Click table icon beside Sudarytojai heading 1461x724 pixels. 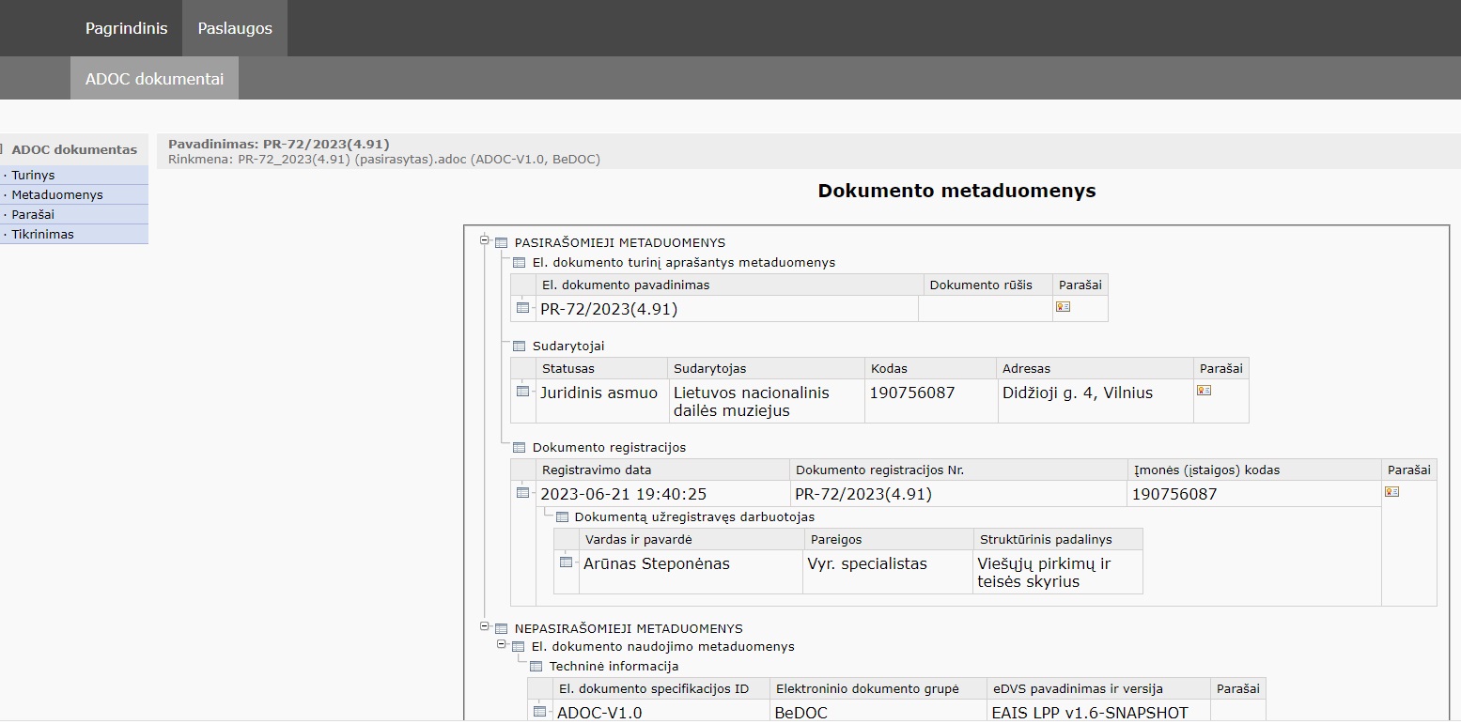point(519,347)
